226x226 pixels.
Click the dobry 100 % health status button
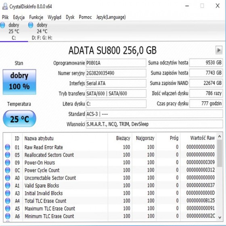tap(19, 82)
